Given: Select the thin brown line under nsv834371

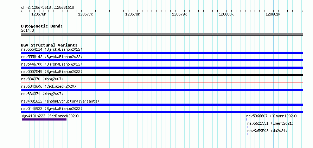Looking at the screenshot, I should point(162,97).
